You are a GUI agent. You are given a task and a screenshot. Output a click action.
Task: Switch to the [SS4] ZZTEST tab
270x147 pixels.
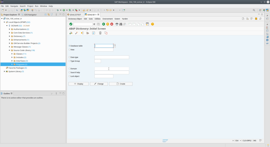click(75, 15)
